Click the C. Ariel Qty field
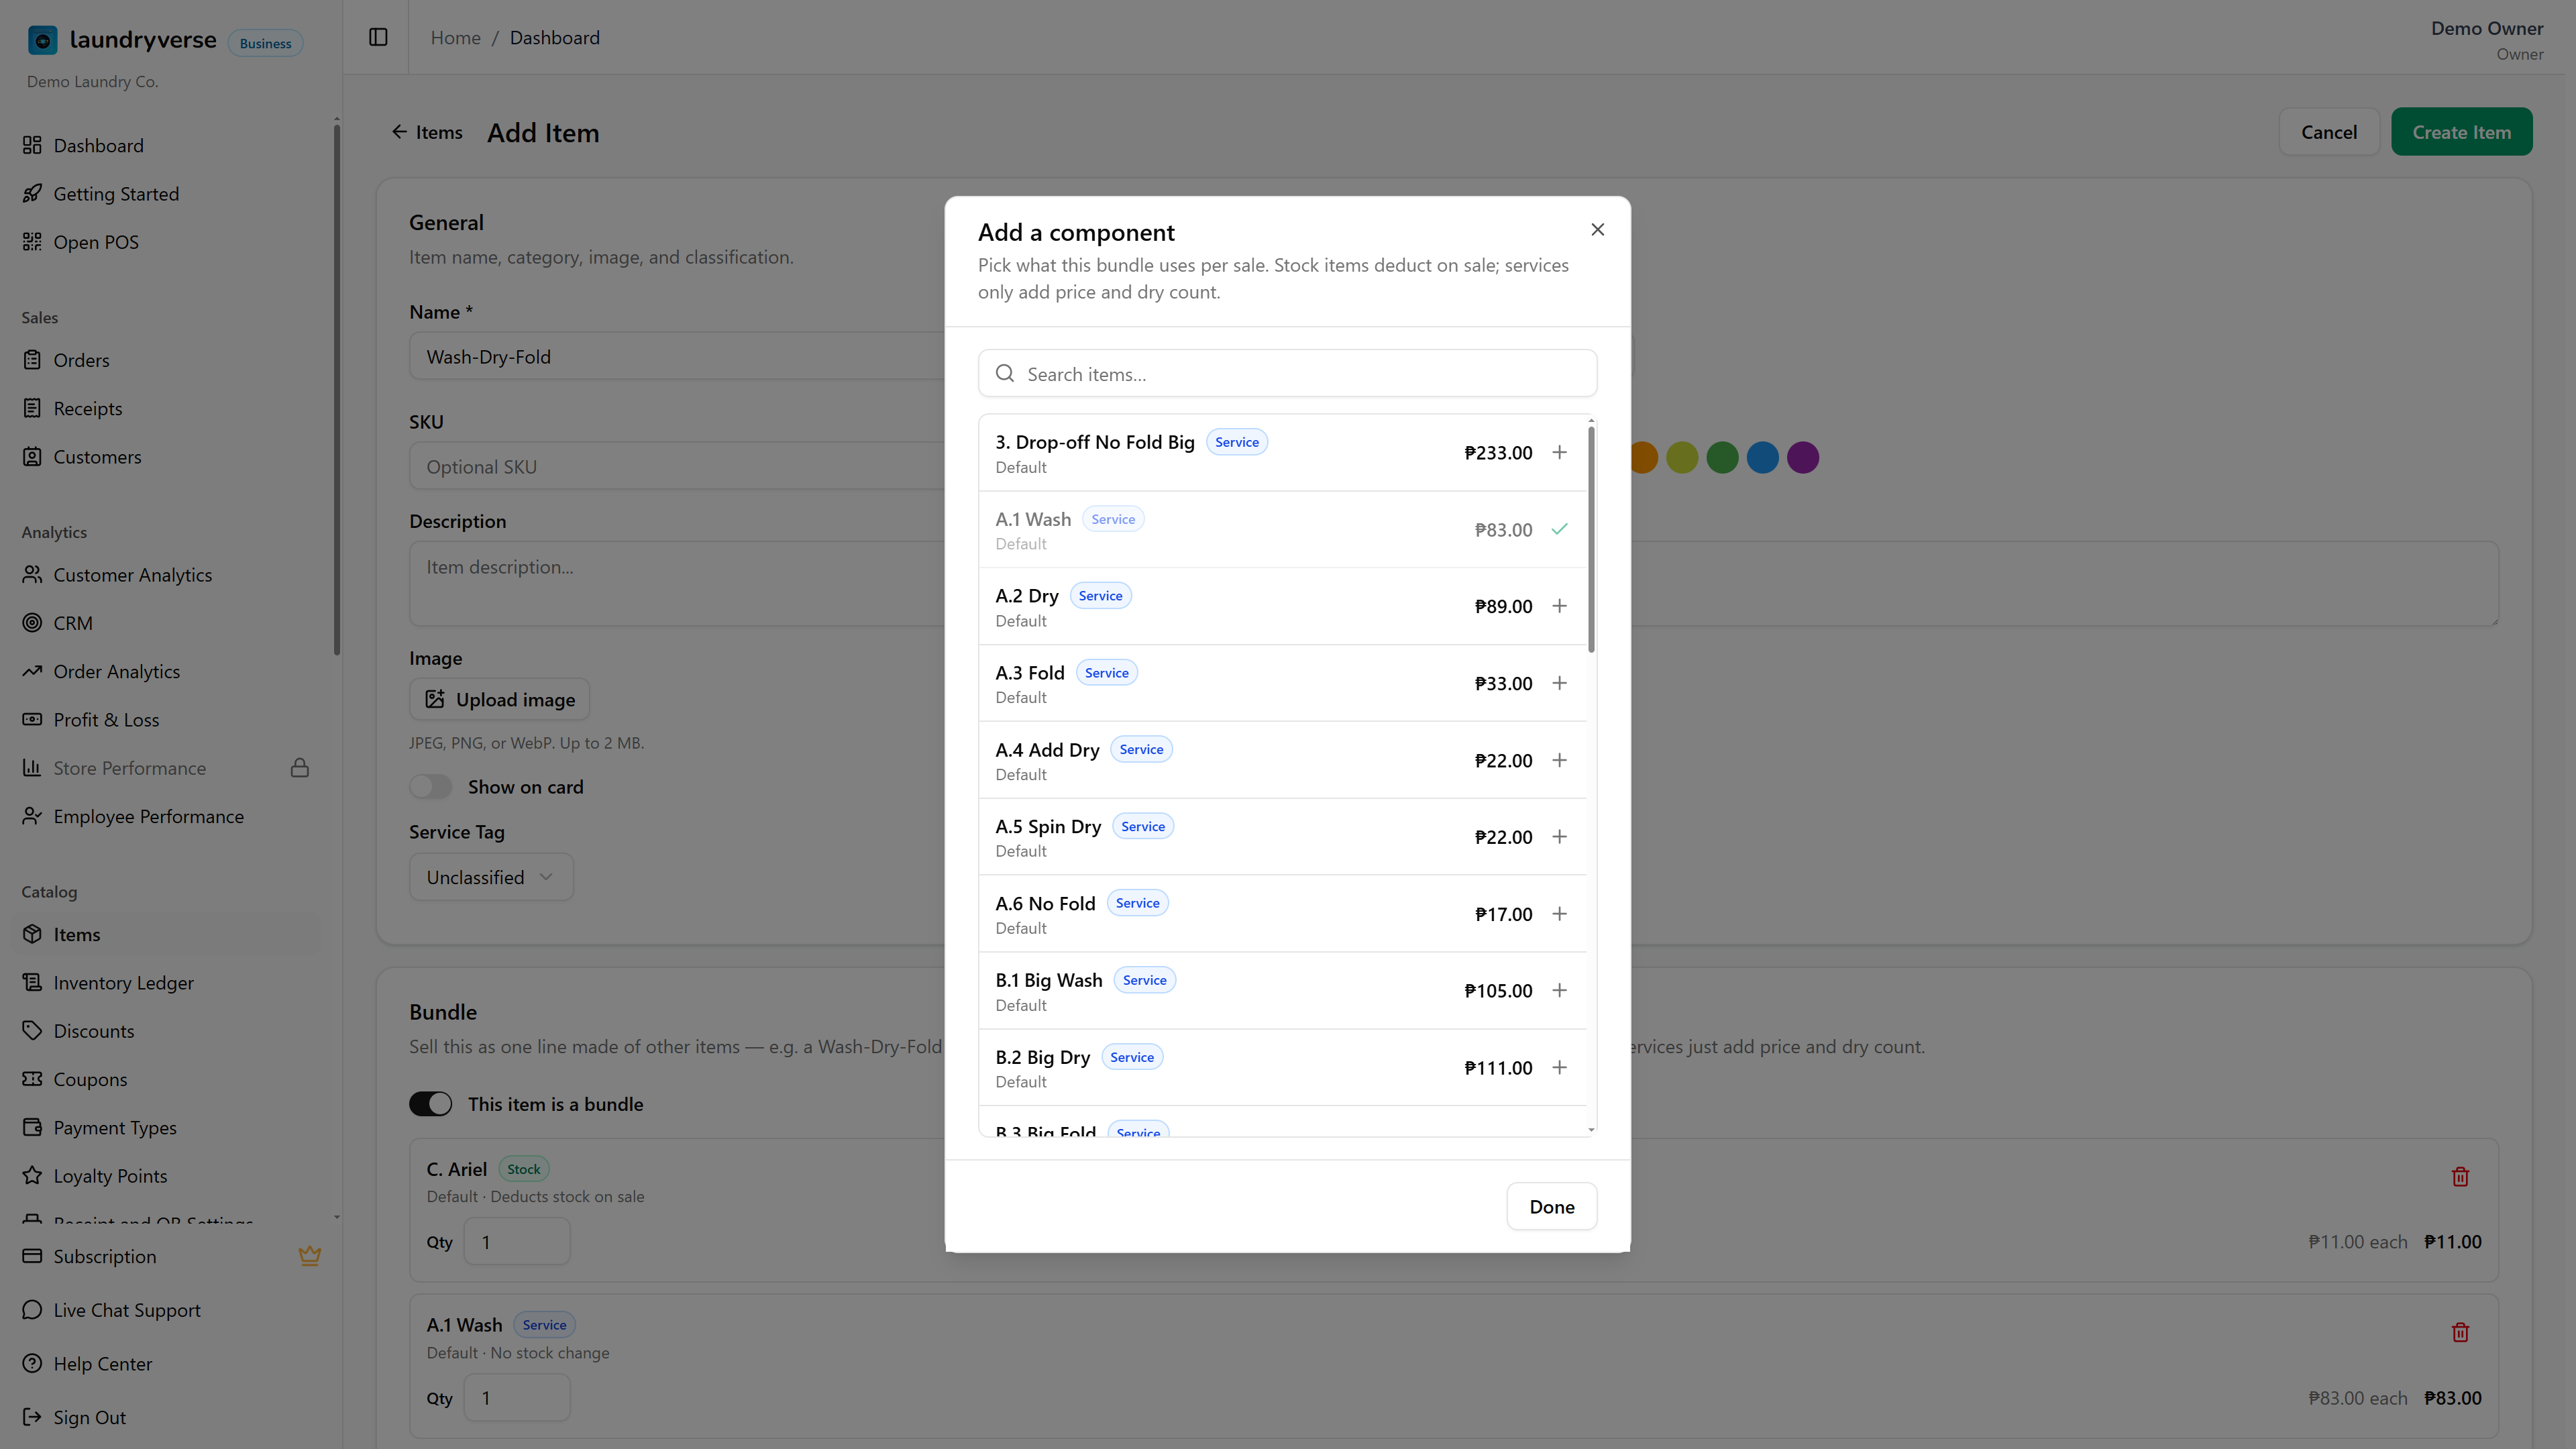The height and width of the screenshot is (1449, 2576). point(517,1242)
